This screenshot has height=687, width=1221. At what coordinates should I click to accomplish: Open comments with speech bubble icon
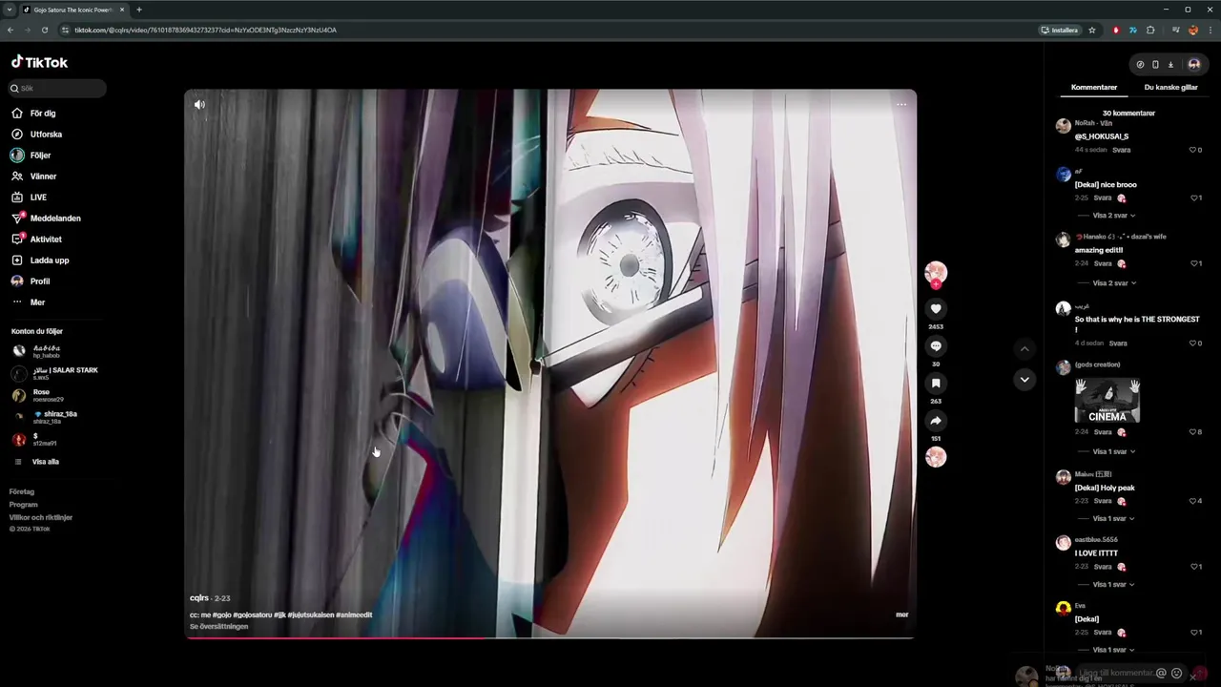click(x=936, y=346)
